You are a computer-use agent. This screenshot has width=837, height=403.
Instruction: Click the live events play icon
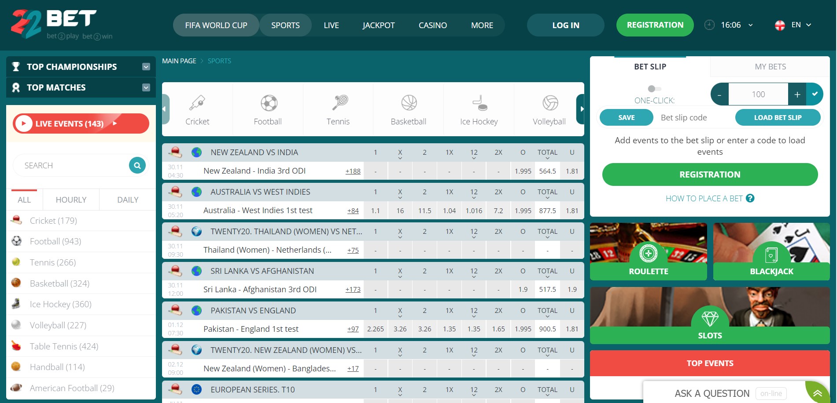[x=24, y=123]
